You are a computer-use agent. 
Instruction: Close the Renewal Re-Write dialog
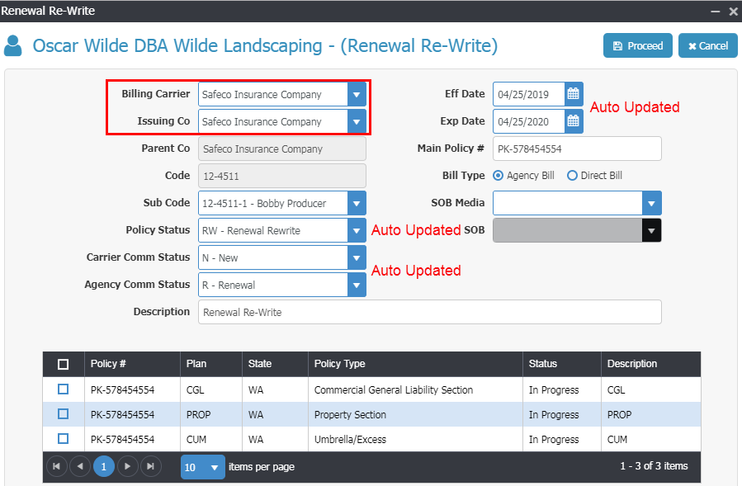pyautogui.click(x=733, y=11)
